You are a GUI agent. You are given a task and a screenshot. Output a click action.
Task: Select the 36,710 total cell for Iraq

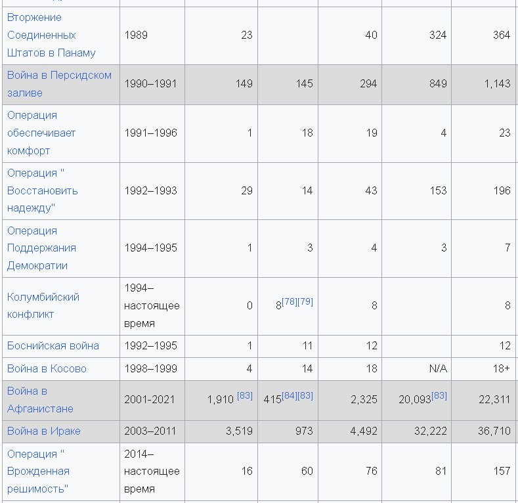tap(494, 431)
